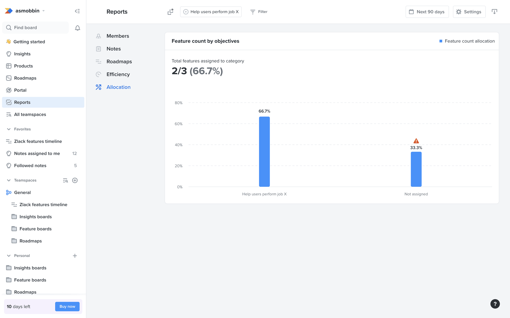The width and height of the screenshot is (510, 318).
Task: Click the share report icon next to Reports title
Action: tap(171, 12)
